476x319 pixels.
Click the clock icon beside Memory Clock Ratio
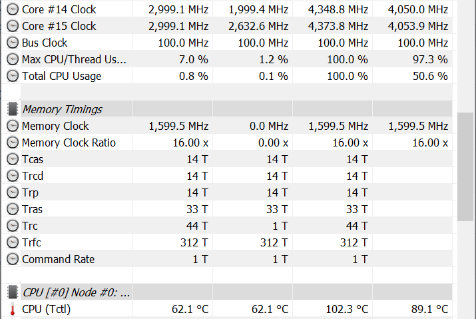[x=13, y=143]
